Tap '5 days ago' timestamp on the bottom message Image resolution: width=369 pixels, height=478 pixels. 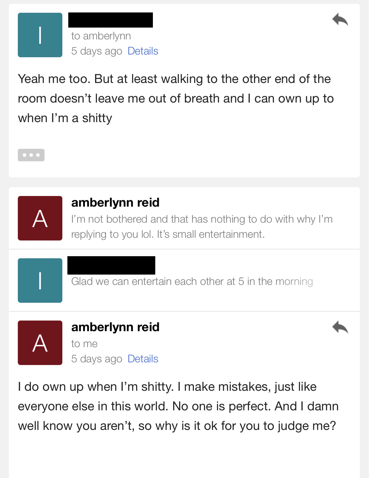coord(96,359)
